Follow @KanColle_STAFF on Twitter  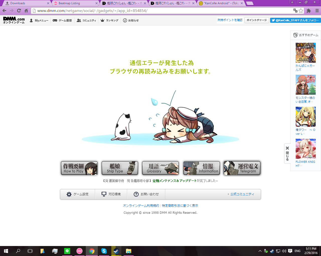(295, 20)
